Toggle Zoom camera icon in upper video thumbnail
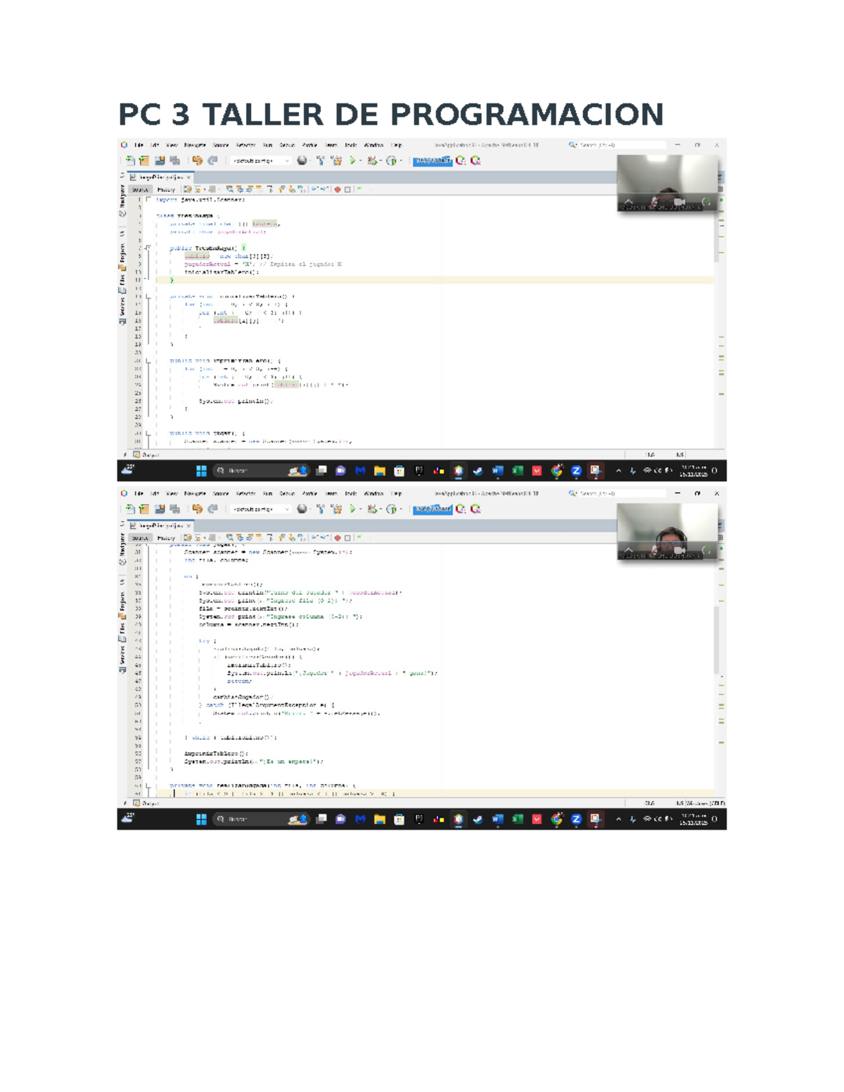This screenshot has width=844, height=1092. pos(679,203)
